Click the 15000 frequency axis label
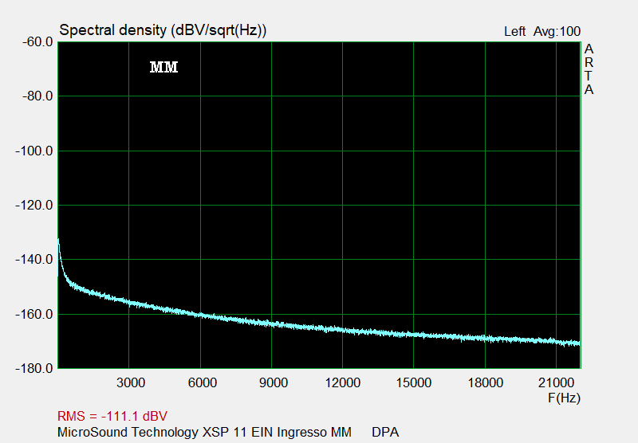 [414, 383]
